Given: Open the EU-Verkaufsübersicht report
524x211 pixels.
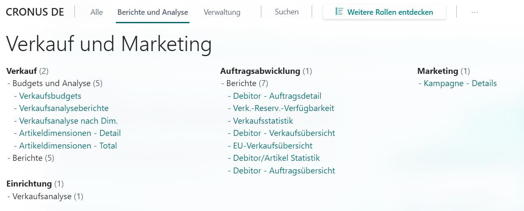Looking at the screenshot, I should click(x=273, y=146).
